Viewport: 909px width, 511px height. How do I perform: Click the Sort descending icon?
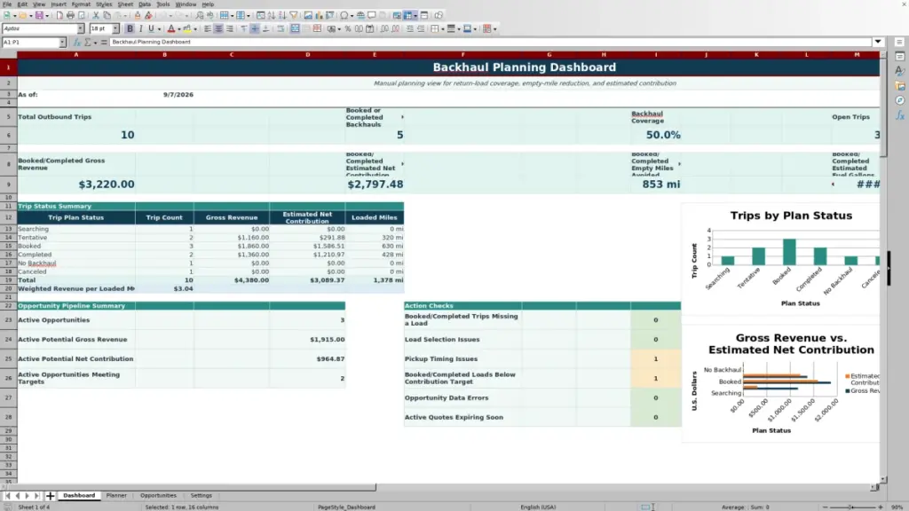click(x=282, y=15)
